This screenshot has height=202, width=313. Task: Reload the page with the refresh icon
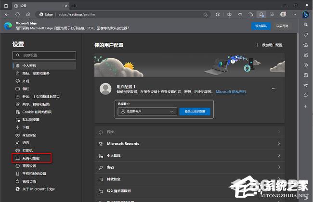17,14
